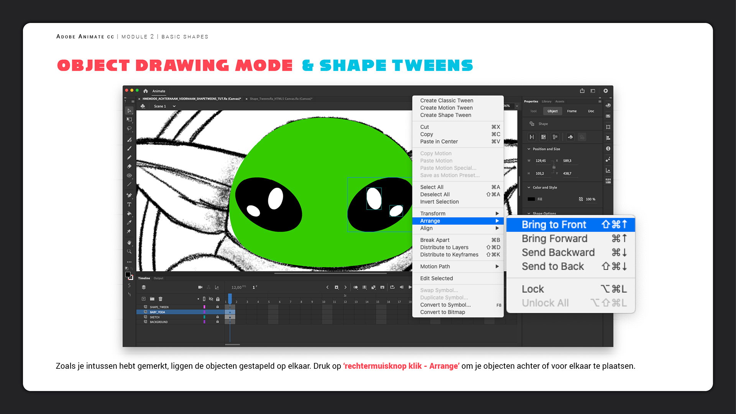Collapse the Position and Size section

tap(529, 149)
